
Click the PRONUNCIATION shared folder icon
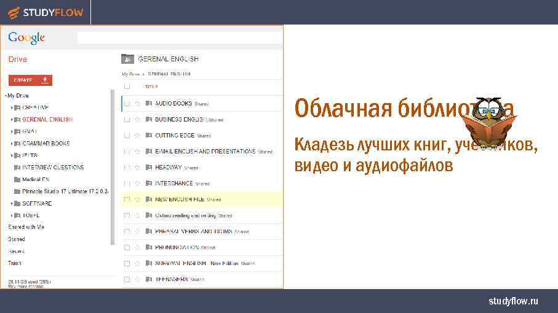[x=149, y=247]
